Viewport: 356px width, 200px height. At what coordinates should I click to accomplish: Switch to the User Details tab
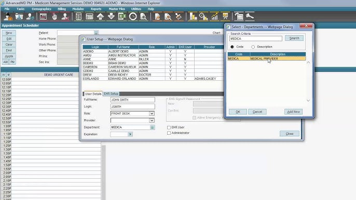[x=93, y=94]
